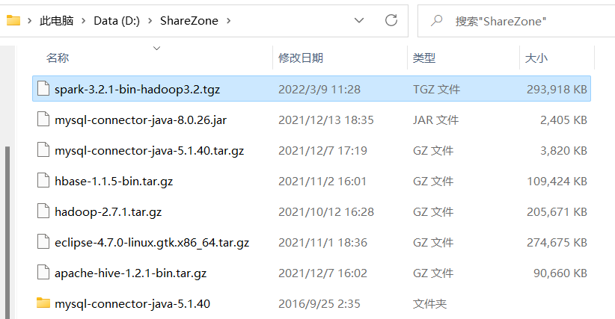This screenshot has height=319, width=615.
Task: Go to 此电脑 in breadcrumb
Action: pos(56,21)
